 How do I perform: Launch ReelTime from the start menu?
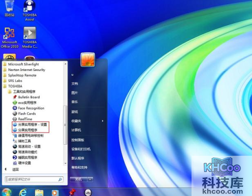[23, 119]
